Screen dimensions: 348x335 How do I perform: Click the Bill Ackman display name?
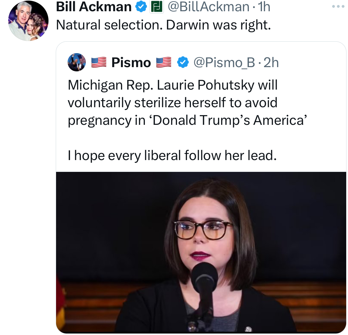(x=94, y=7)
